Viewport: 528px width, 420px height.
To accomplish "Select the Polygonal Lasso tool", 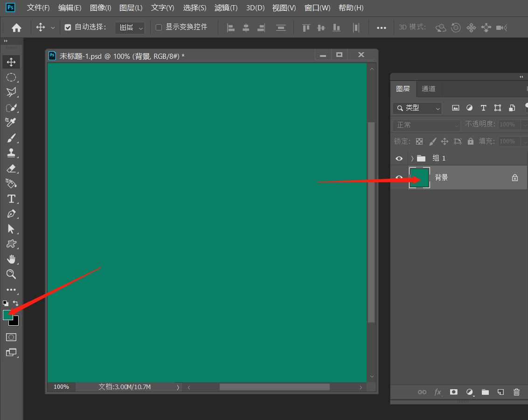I will (11, 92).
